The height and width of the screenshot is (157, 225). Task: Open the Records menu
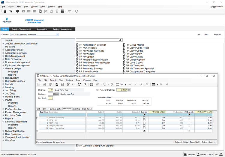pos(53,80)
